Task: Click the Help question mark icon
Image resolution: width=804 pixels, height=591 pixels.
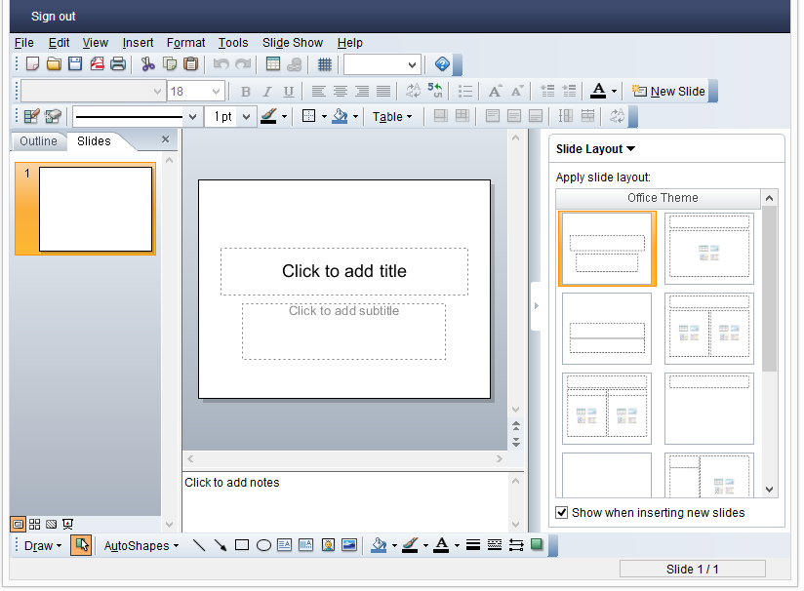Action: coord(442,64)
